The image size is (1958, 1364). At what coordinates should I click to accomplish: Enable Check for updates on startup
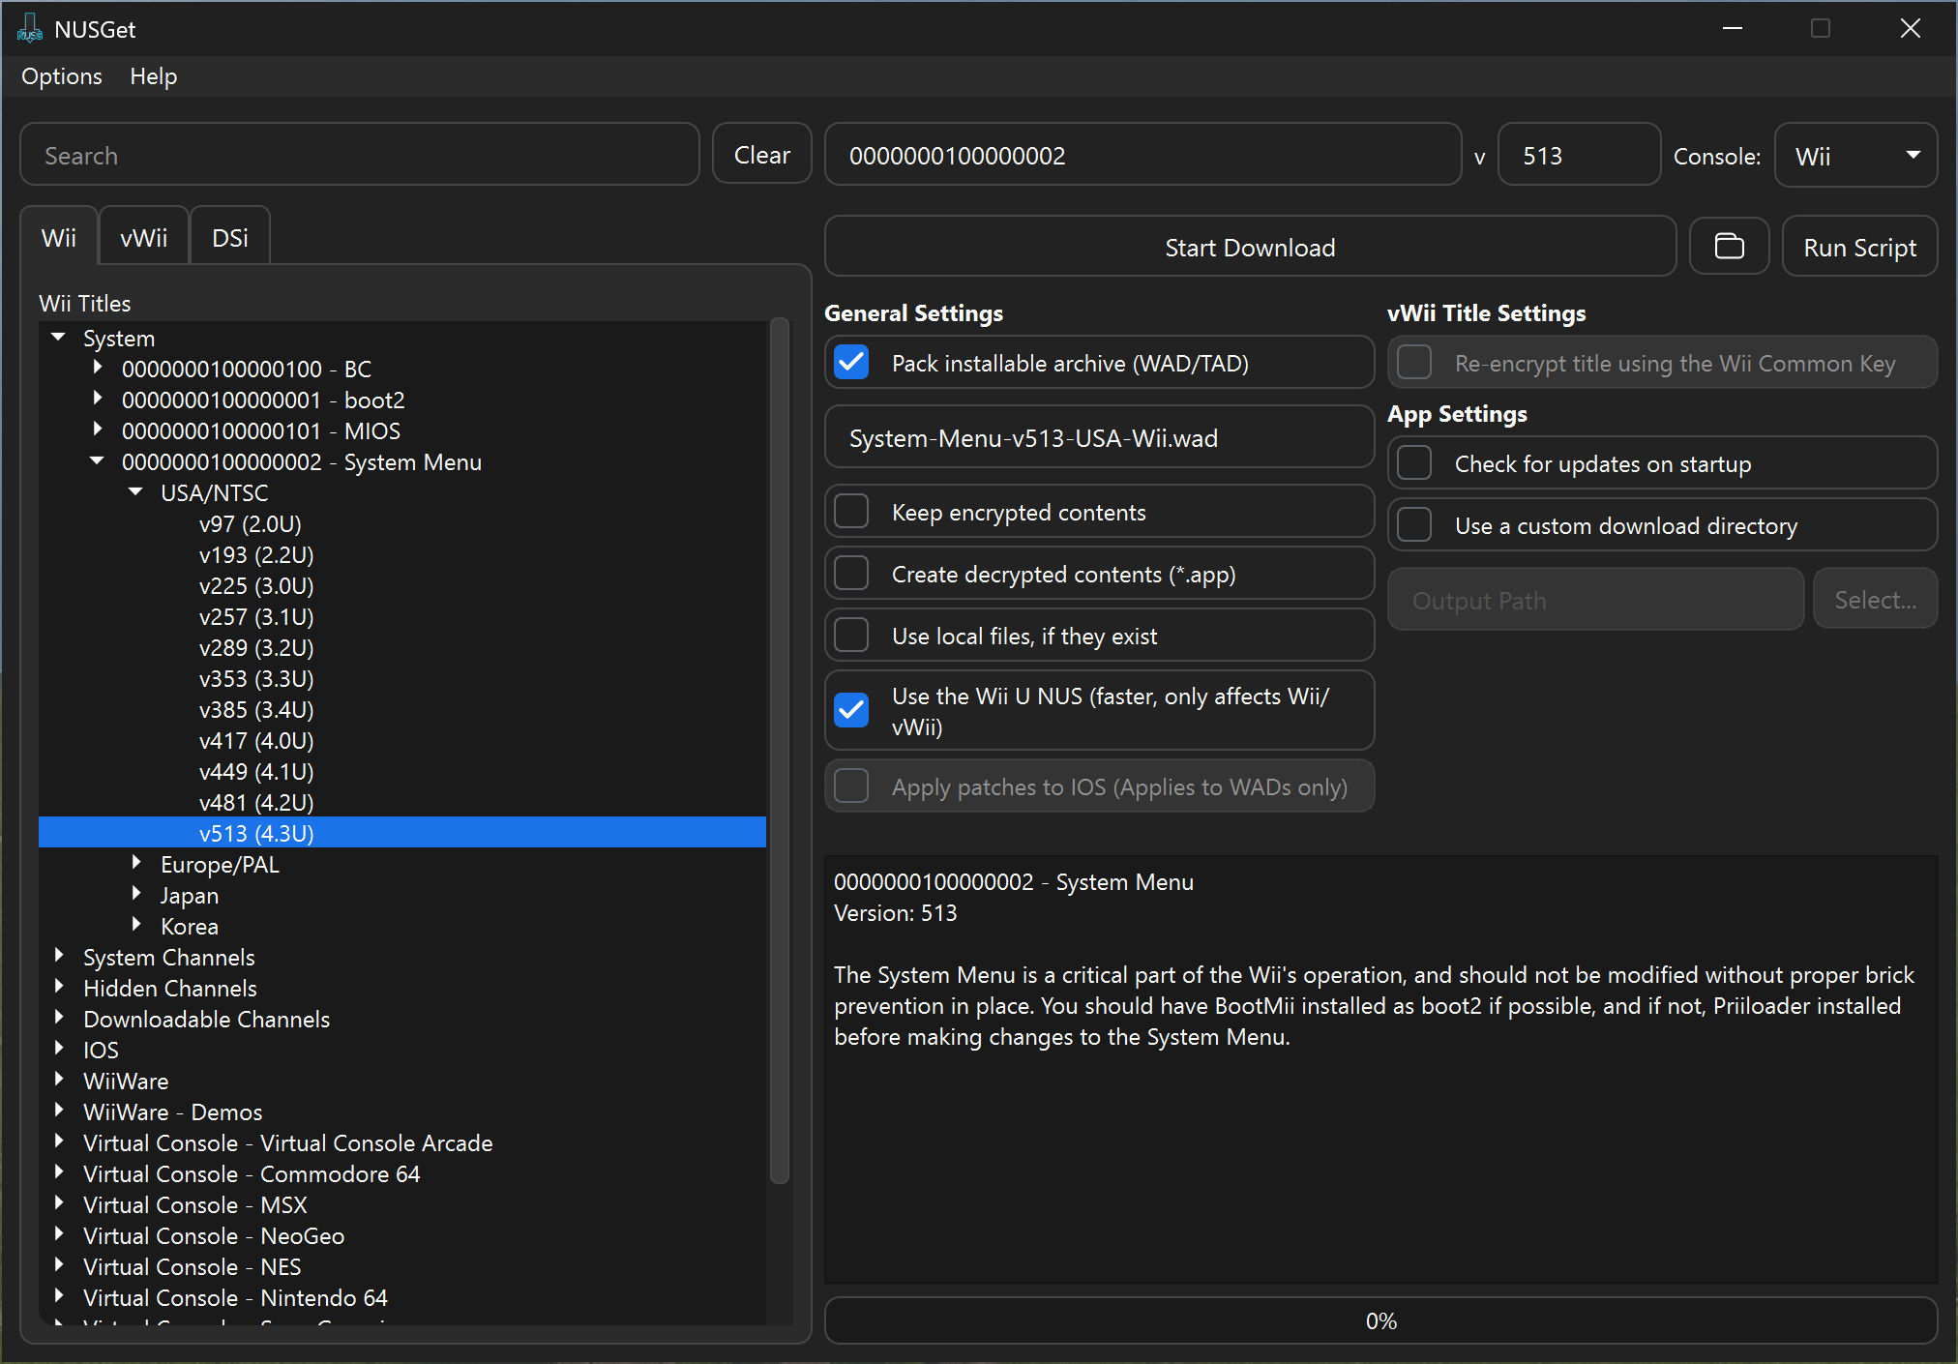(1414, 463)
